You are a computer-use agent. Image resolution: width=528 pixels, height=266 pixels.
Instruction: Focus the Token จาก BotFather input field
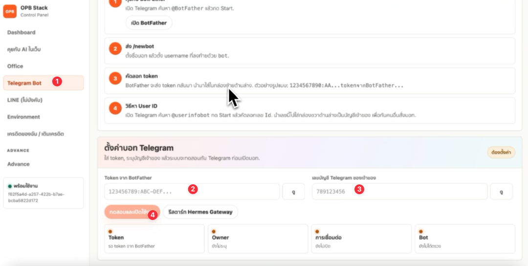pos(192,192)
